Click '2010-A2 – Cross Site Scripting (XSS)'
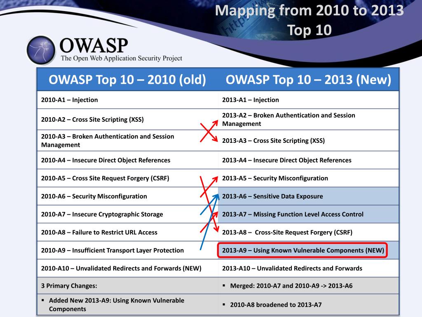422x317 pixels. click(92, 119)
